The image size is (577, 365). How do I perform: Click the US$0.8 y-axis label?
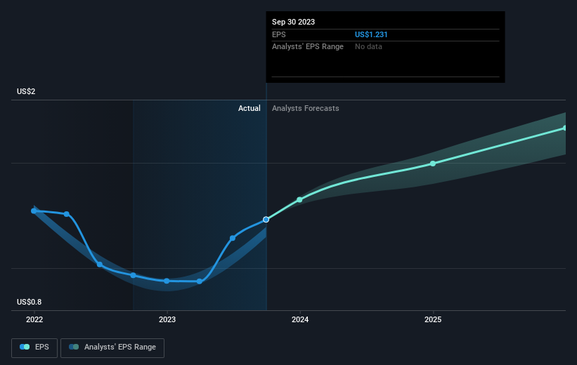(29, 302)
